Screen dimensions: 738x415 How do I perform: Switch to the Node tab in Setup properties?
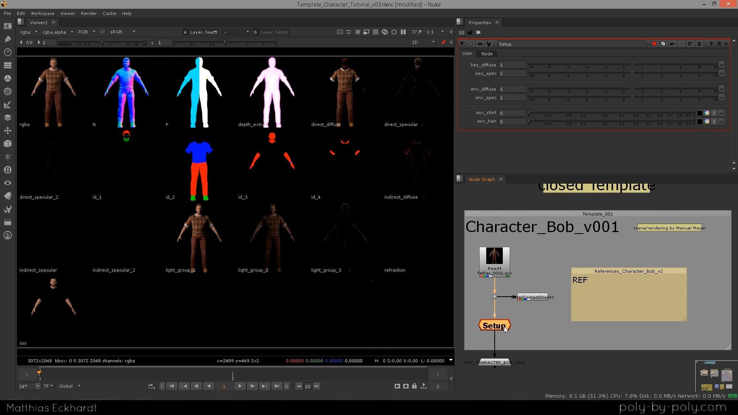click(487, 53)
